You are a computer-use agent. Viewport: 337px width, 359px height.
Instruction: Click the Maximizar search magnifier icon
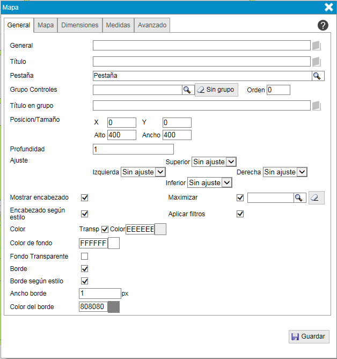(299, 198)
